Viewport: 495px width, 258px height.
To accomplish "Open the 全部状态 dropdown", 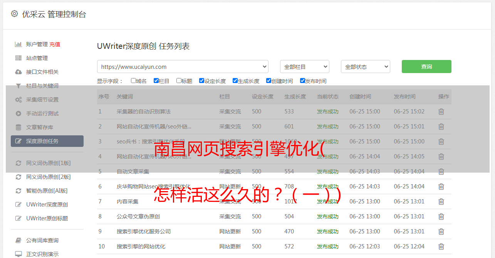I will 366,67.
